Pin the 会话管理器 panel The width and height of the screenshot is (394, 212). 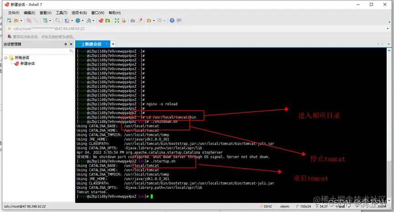pos(66,44)
